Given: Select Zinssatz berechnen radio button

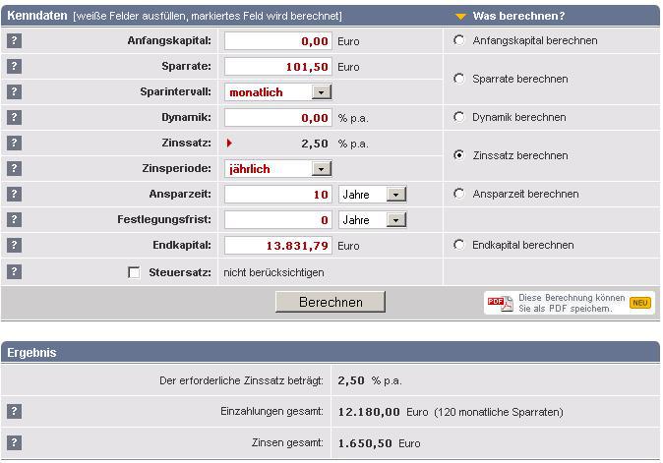Looking at the screenshot, I should tap(458, 155).
